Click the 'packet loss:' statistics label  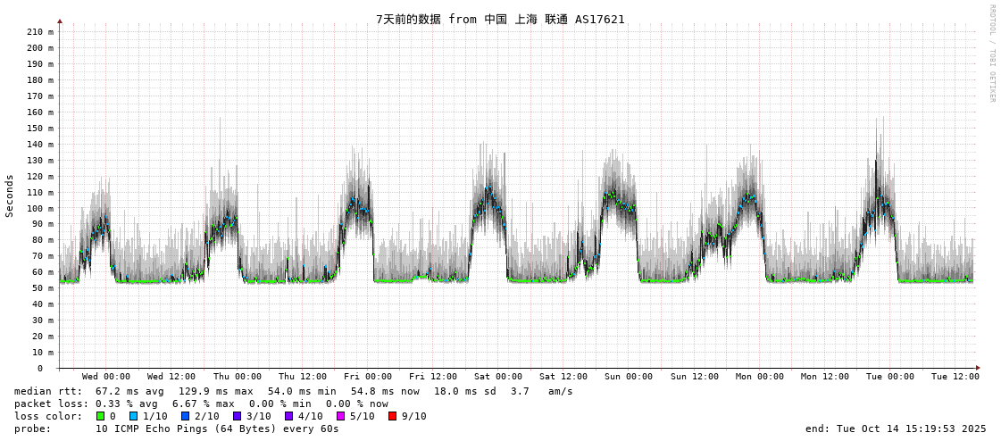click(x=52, y=404)
